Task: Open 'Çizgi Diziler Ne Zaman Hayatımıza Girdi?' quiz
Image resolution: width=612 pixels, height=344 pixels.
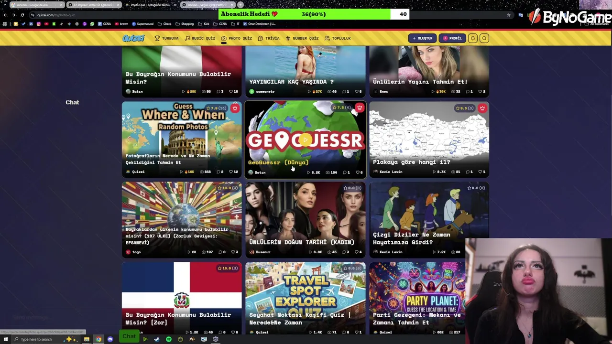Action: coord(429,220)
